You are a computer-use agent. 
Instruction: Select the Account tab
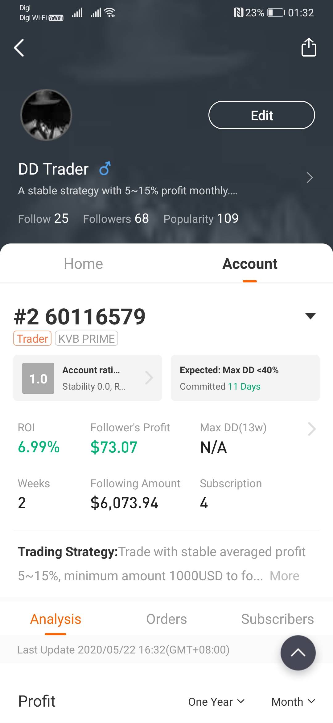[x=250, y=264]
